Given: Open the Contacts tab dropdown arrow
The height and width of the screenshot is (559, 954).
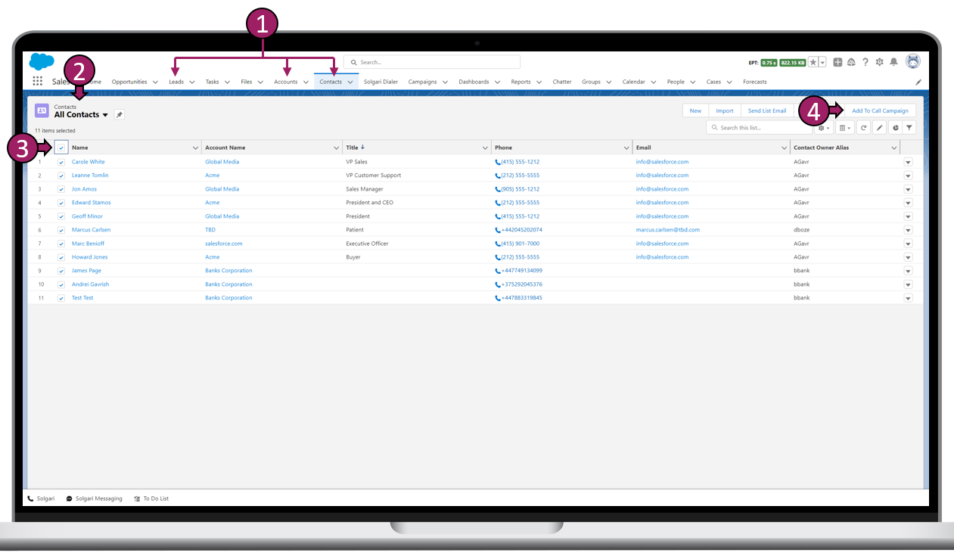Looking at the screenshot, I should 350,82.
